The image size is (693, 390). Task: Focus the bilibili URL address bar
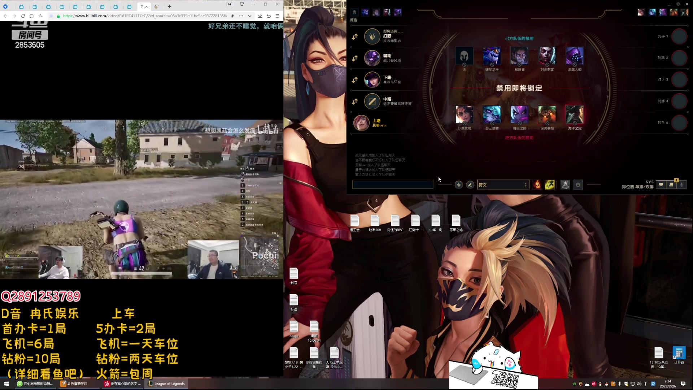pyautogui.click(x=145, y=16)
